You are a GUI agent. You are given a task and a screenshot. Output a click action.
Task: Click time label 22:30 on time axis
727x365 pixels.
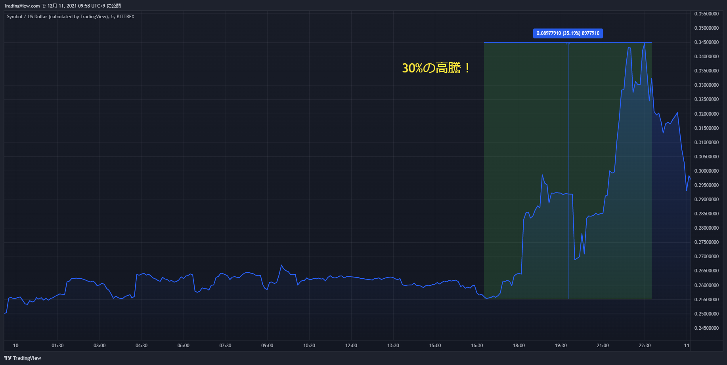[x=645, y=346]
